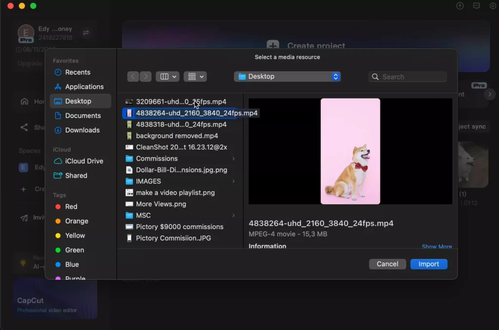Click Show More in Information section
499x330 pixels.
point(437,246)
